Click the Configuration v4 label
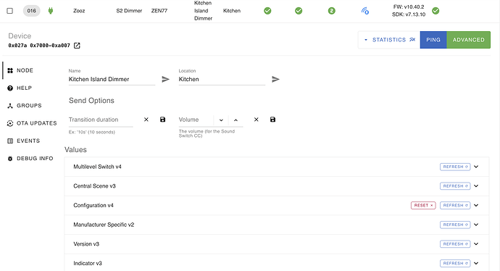Image resolution: width=500 pixels, height=271 pixels. (93, 205)
